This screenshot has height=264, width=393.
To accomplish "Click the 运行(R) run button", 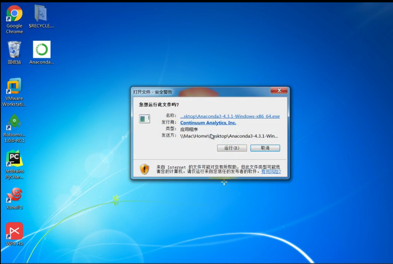I will pos(232,148).
